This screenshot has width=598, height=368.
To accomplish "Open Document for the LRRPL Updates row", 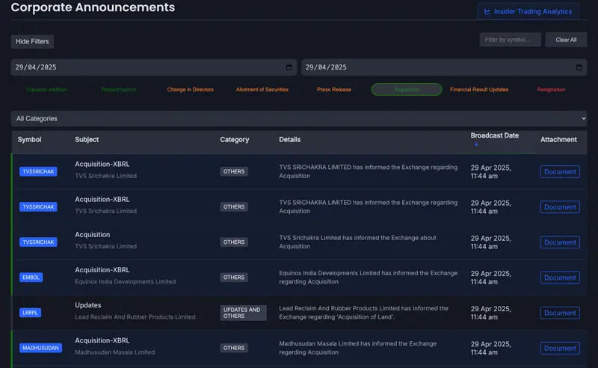I will [560, 313].
